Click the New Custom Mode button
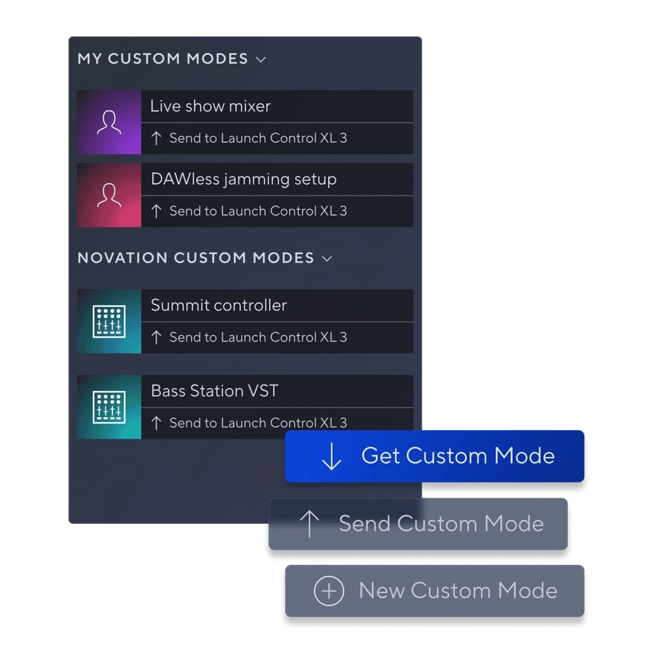The image size is (653, 653). pyautogui.click(x=435, y=590)
